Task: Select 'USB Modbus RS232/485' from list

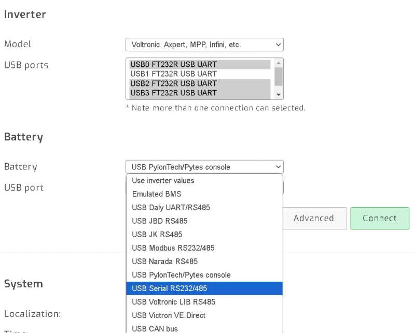Action: (204, 248)
